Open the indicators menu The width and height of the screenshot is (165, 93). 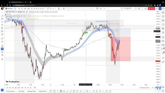(59, 9)
